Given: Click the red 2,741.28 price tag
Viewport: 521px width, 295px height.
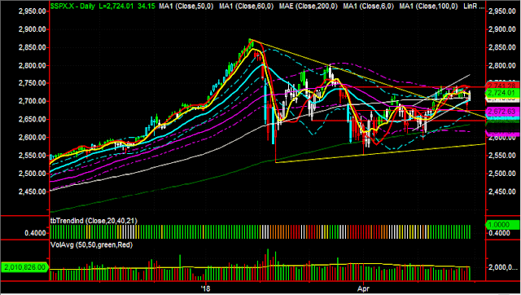Looking at the screenshot, I should click(x=502, y=86).
